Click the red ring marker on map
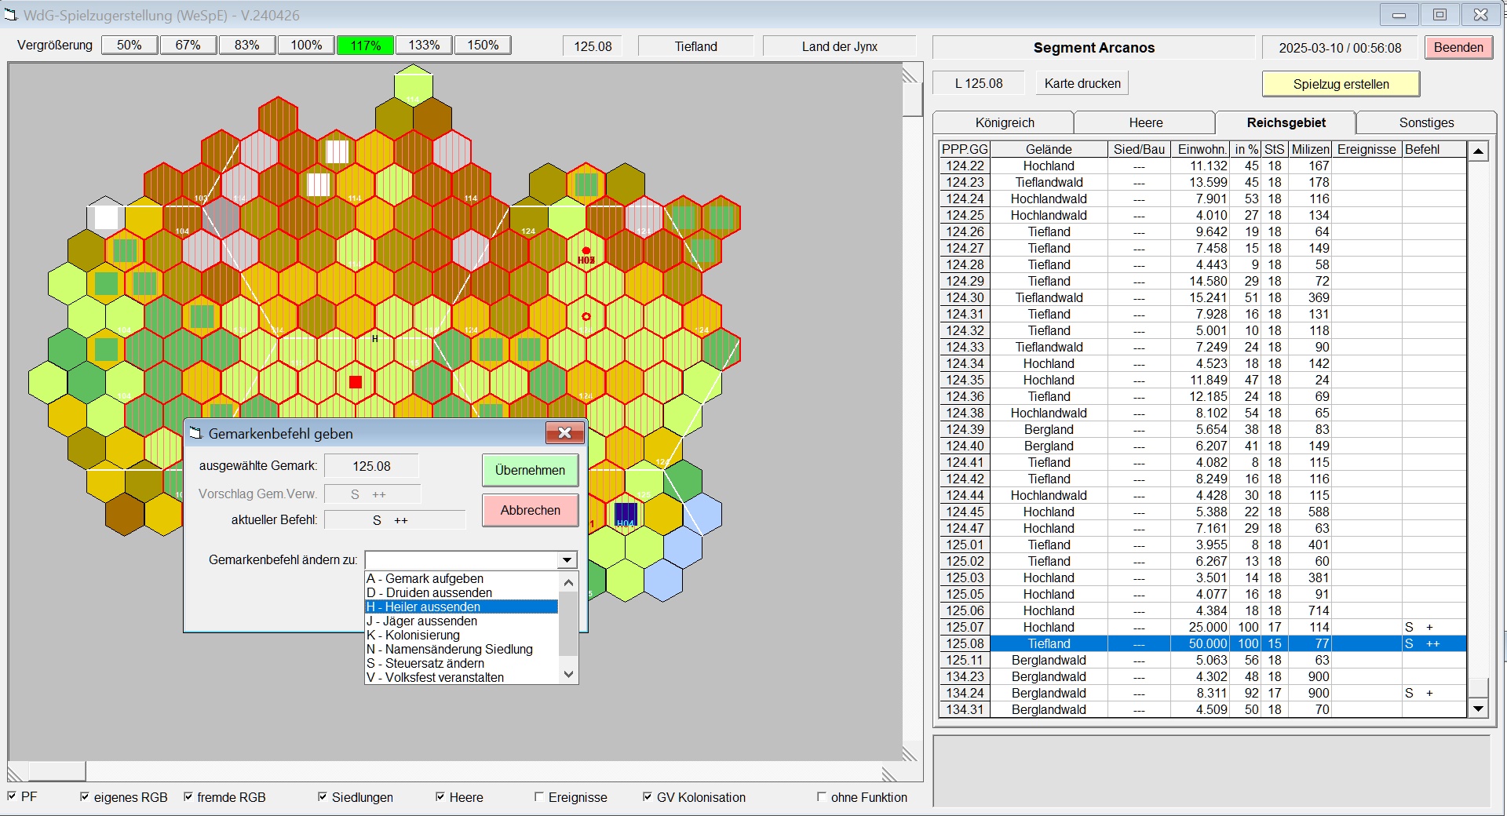 (586, 317)
